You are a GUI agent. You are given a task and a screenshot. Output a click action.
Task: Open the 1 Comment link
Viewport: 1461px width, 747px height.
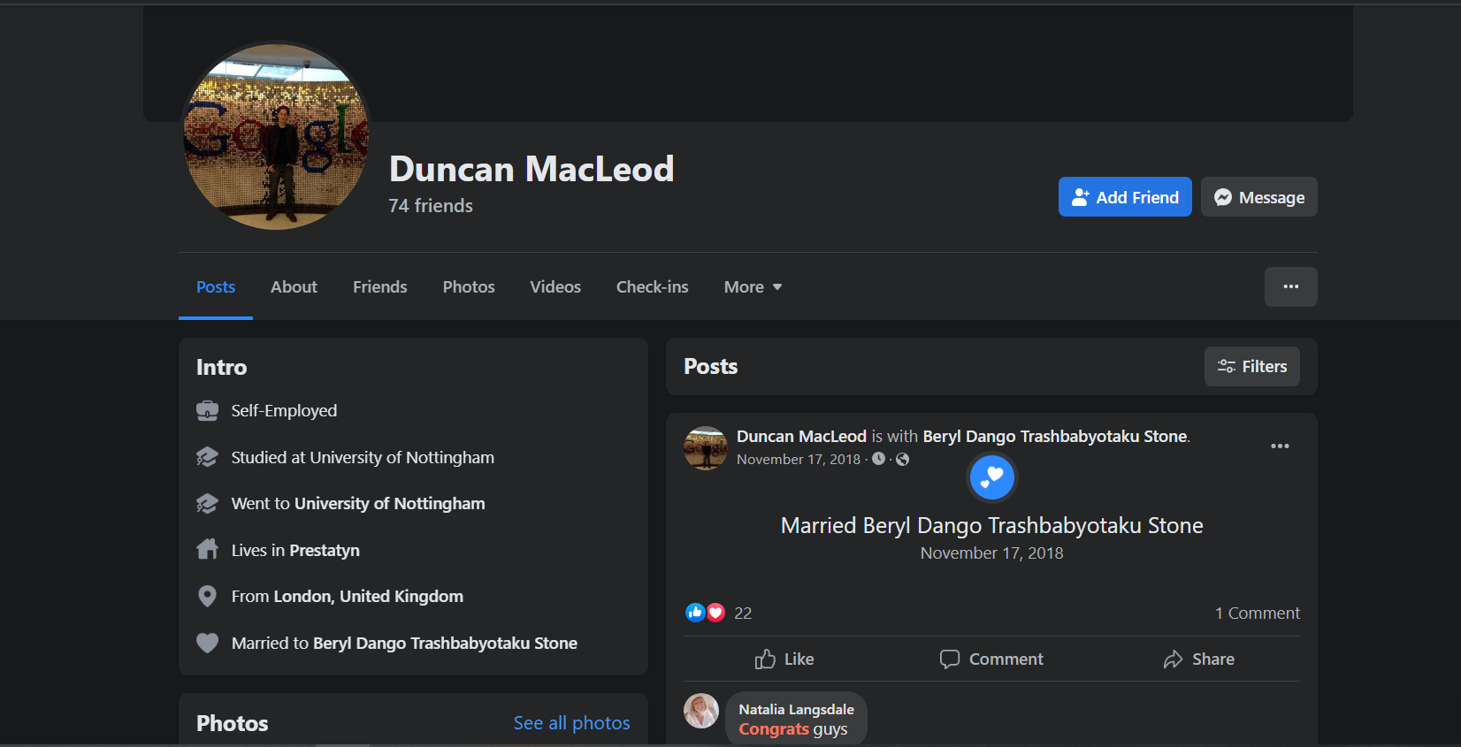point(1257,613)
